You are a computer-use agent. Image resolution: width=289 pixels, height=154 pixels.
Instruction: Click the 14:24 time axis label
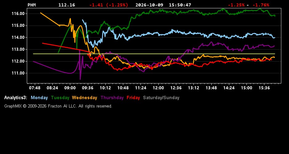(x=229, y=88)
